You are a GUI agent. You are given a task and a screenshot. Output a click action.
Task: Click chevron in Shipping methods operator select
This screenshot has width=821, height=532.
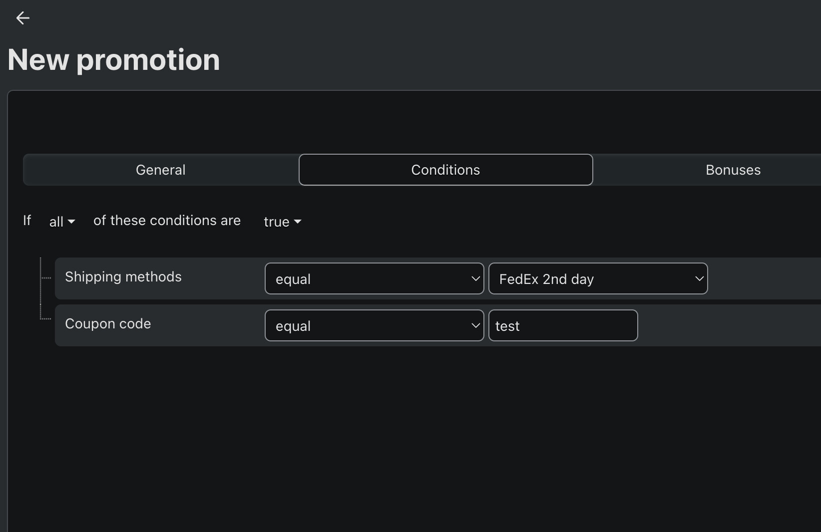pos(475,279)
